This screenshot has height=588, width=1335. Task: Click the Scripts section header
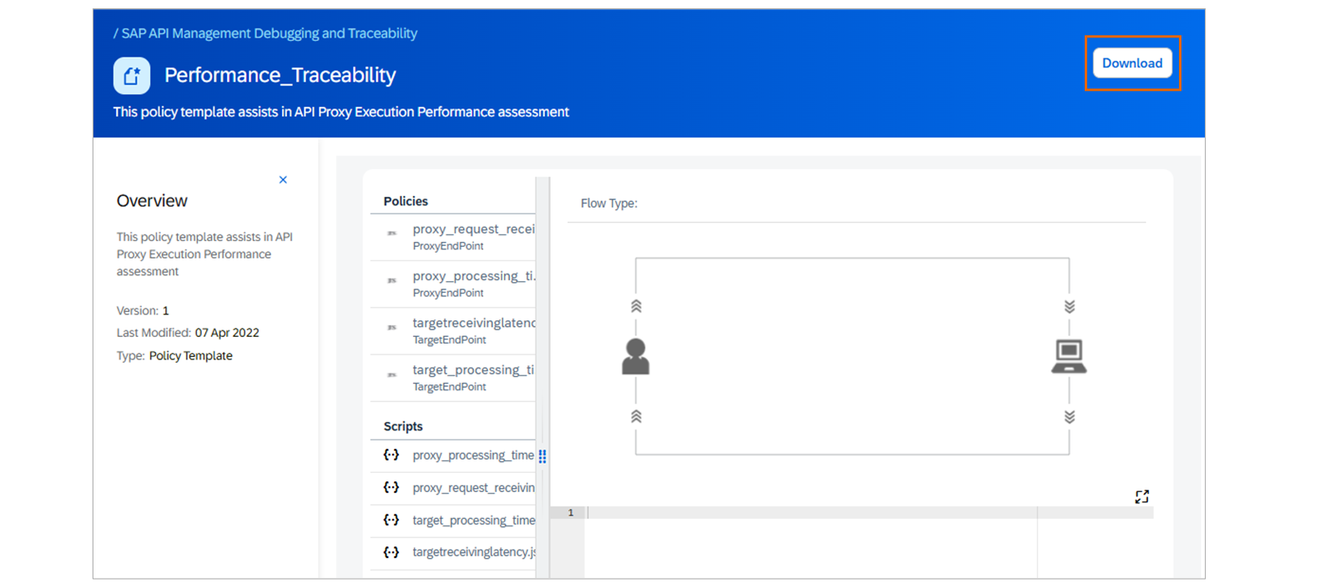pos(403,426)
